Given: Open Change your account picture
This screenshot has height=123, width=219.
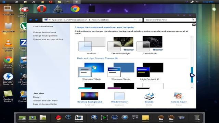Looking at the screenshot, I should coord(48,39).
